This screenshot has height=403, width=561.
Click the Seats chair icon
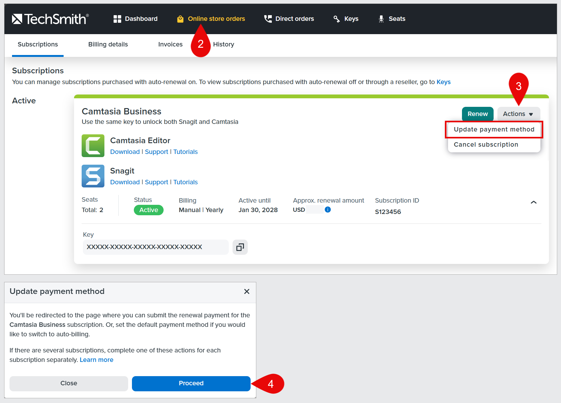pyautogui.click(x=381, y=19)
